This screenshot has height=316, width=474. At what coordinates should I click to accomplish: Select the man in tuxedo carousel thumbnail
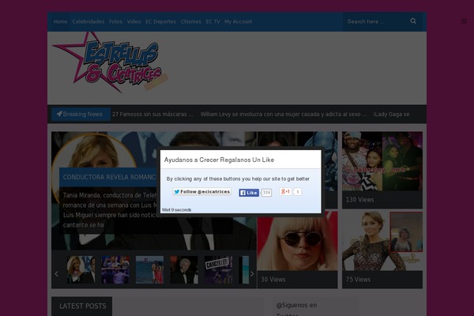click(184, 269)
